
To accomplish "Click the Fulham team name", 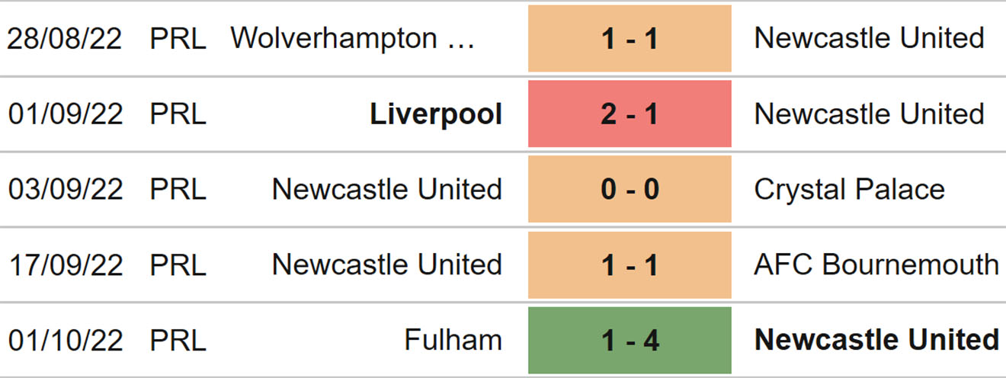I will point(453,340).
